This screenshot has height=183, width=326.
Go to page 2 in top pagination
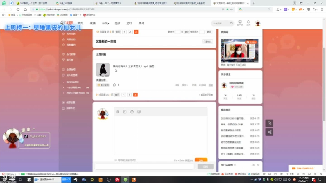130,32
